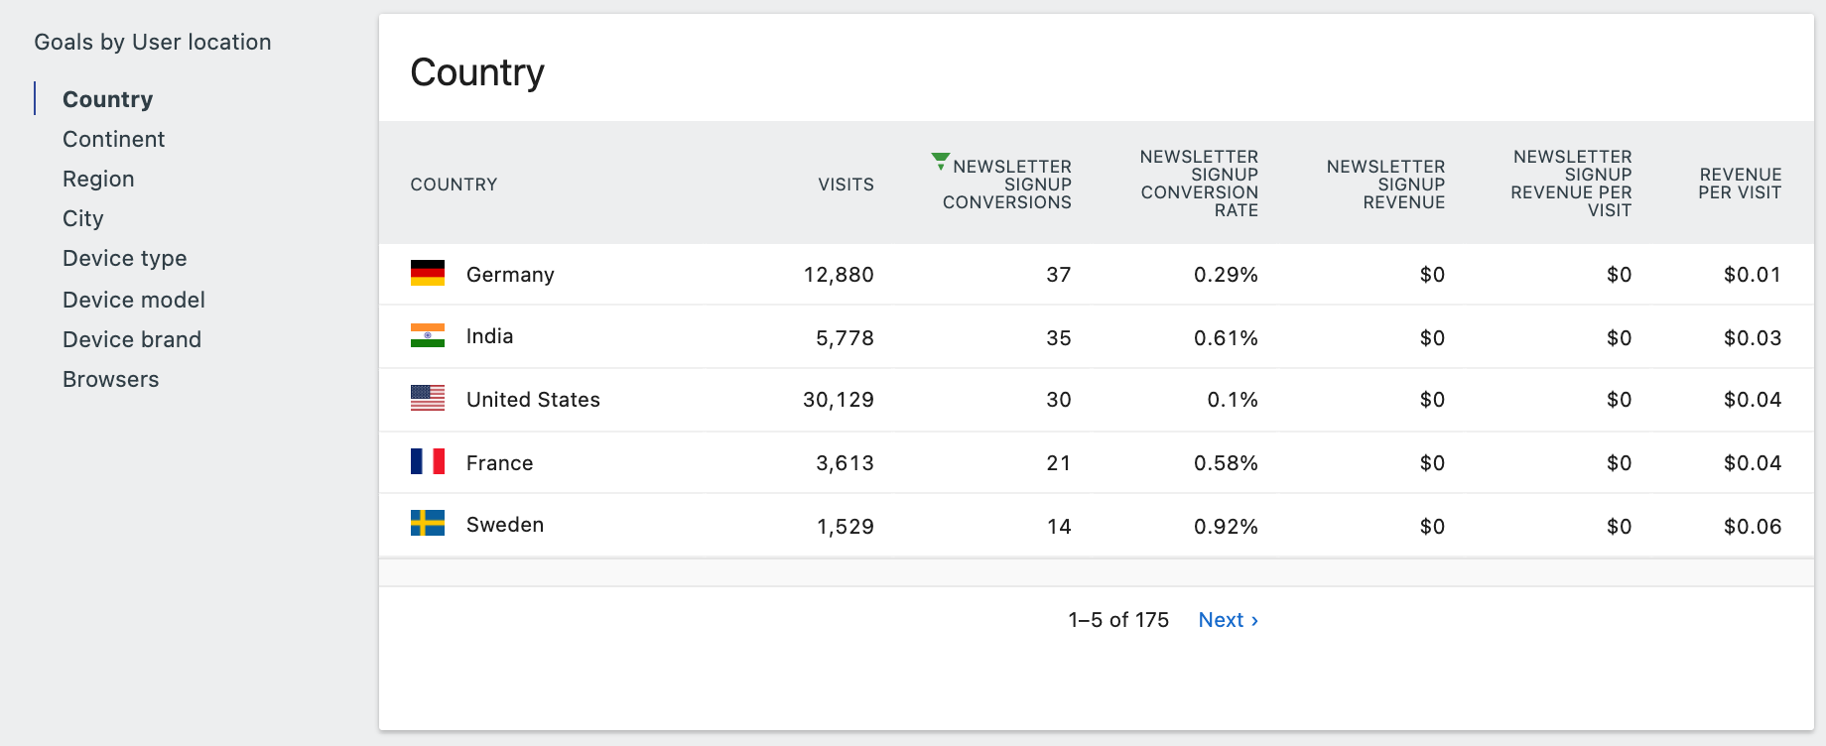Show the Device model report
Image resolution: width=1826 pixels, height=746 pixels.
133,300
